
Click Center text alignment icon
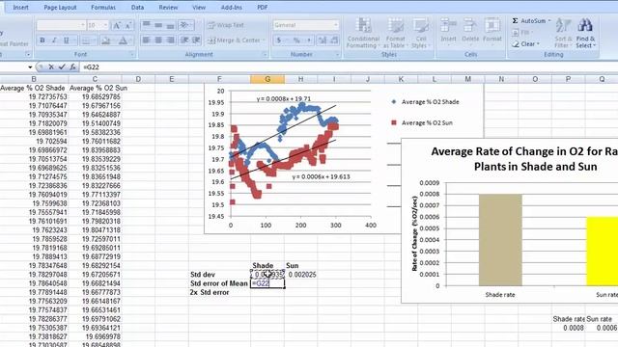pyautogui.click(x=158, y=40)
